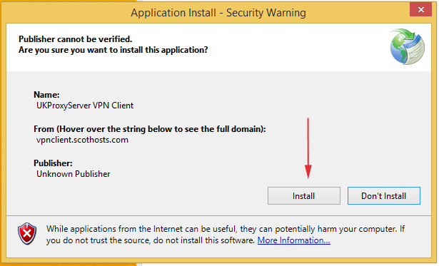
Task: Close the Security Warning dialog
Action: (421, 10)
